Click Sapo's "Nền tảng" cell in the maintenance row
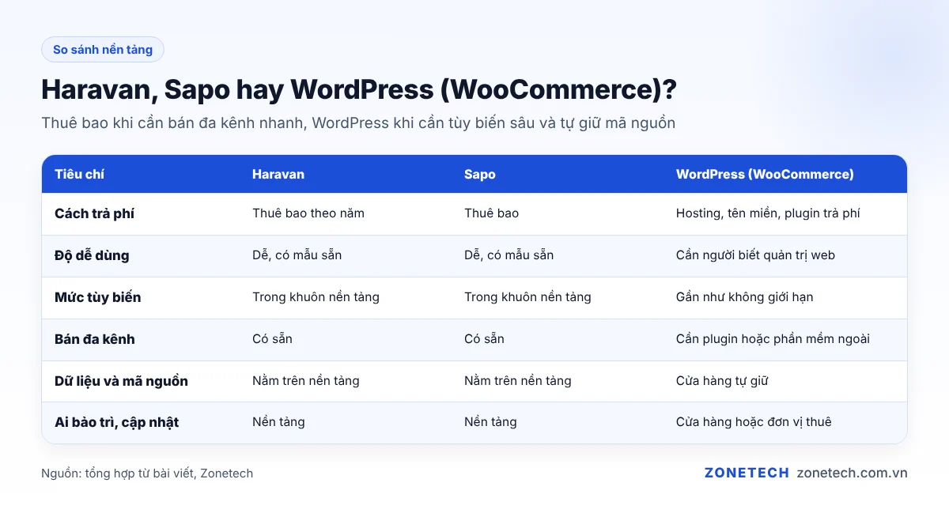Viewport: 949px width, 513px height. [x=490, y=422]
